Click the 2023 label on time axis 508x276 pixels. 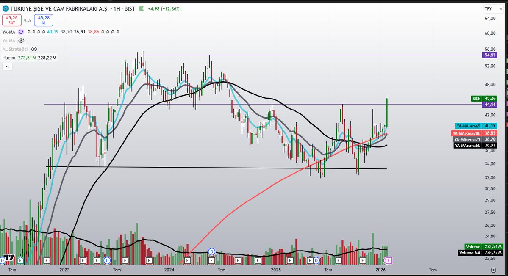[64, 270]
